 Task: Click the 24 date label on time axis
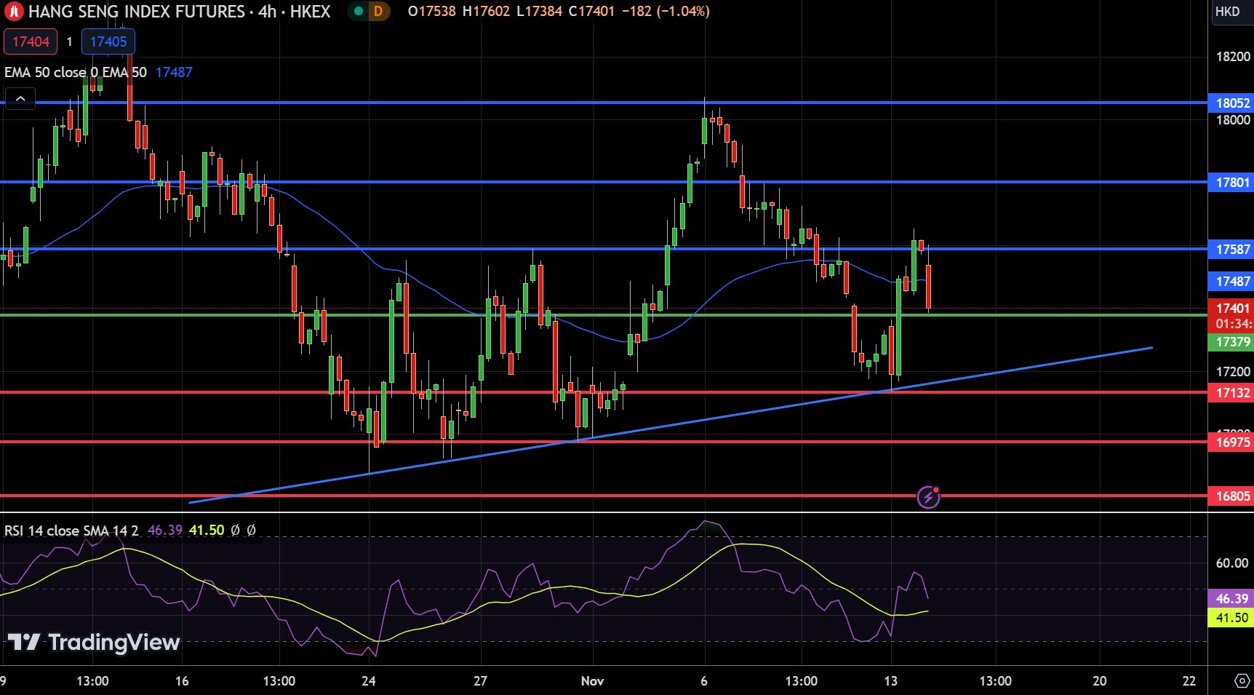point(369,681)
